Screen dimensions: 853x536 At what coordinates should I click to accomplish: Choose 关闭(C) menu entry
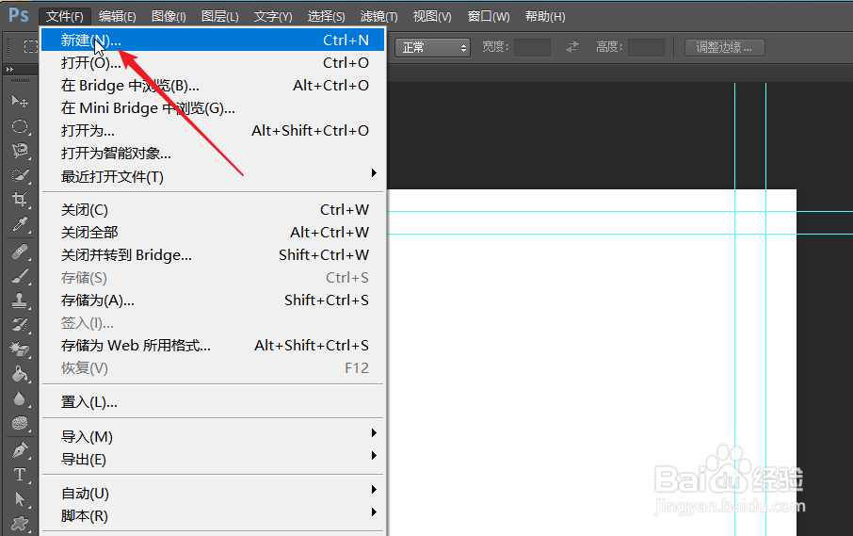point(213,210)
